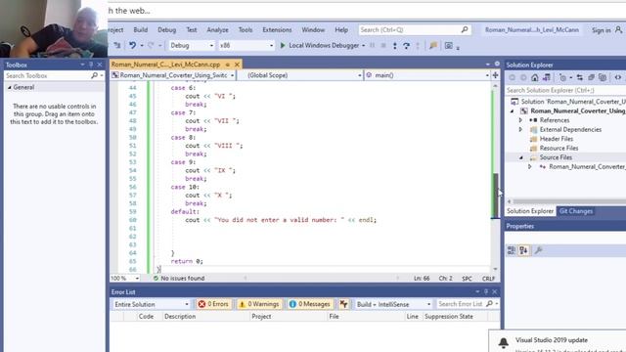This screenshot has height=352, width=626.
Task: Expand the External Dependencies node
Action: 520,130
